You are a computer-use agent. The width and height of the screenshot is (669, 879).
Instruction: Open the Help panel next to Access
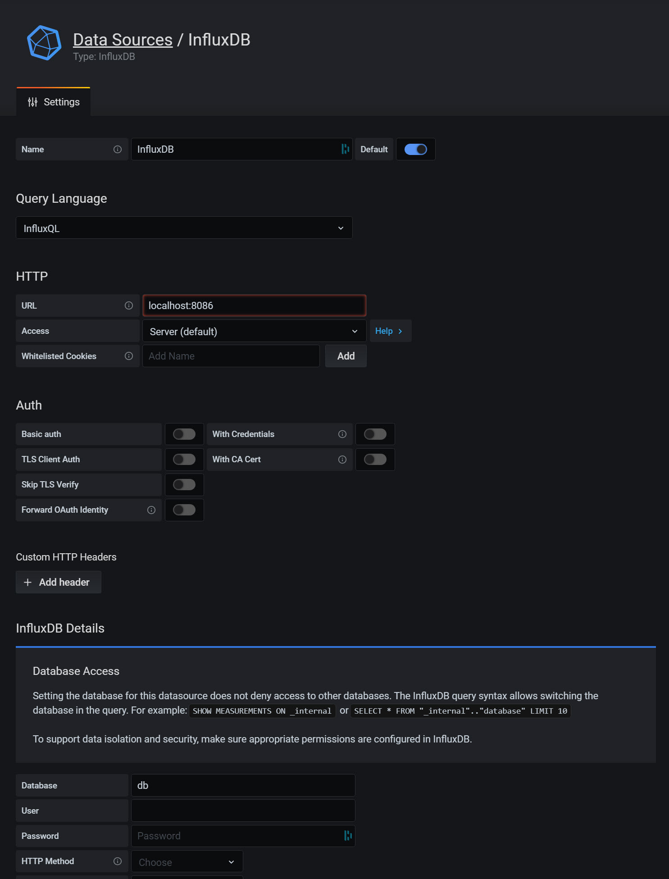(x=390, y=331)
